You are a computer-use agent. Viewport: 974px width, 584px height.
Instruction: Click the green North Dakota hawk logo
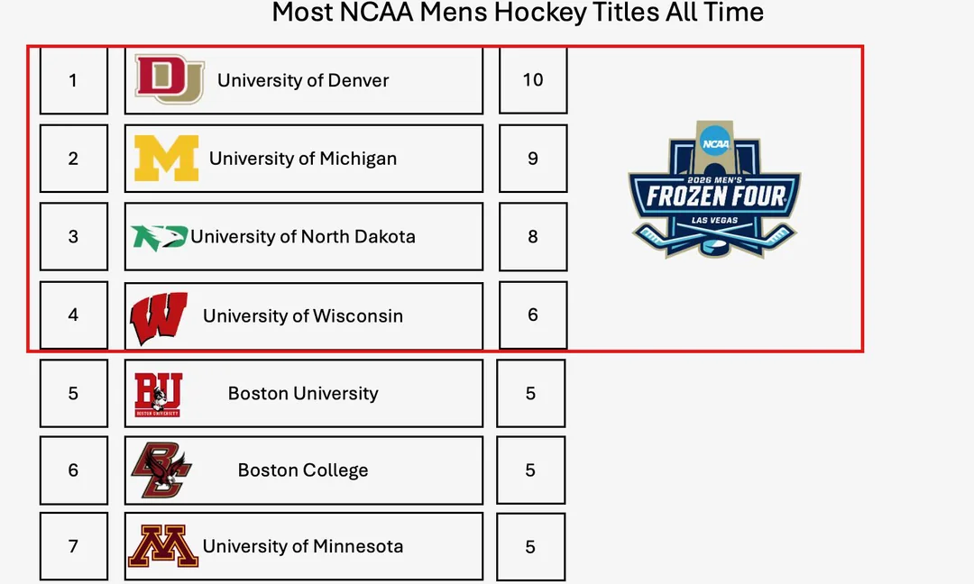tap(159, 237)
